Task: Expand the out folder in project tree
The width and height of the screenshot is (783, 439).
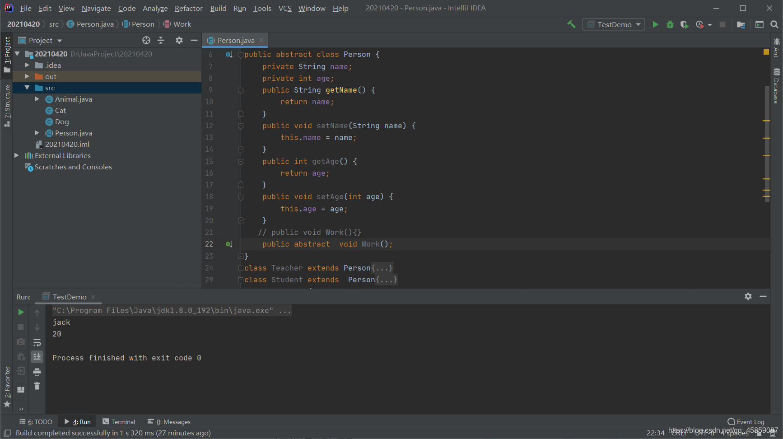Action: (x=27, y=76)
